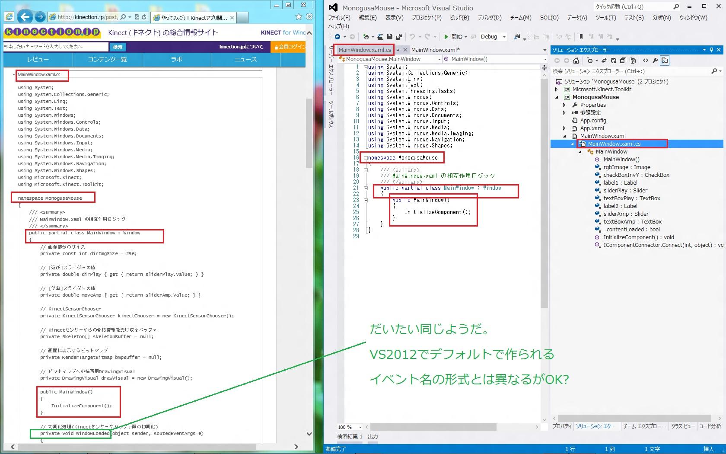Image resolution: width=726 pixels, height=454 pixels.
Task: Expand Microsoft.Kinect.Toolkit project node
Action: click(557, 90)
